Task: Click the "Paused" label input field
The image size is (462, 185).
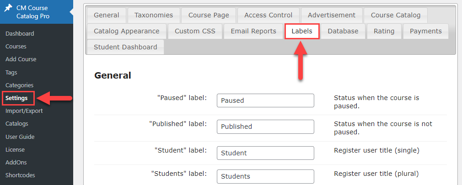Action: (265, 100)
